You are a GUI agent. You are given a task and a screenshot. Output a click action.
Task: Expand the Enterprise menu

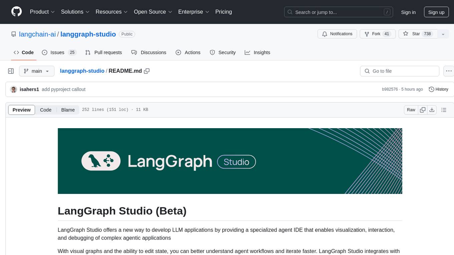[194, 12]
